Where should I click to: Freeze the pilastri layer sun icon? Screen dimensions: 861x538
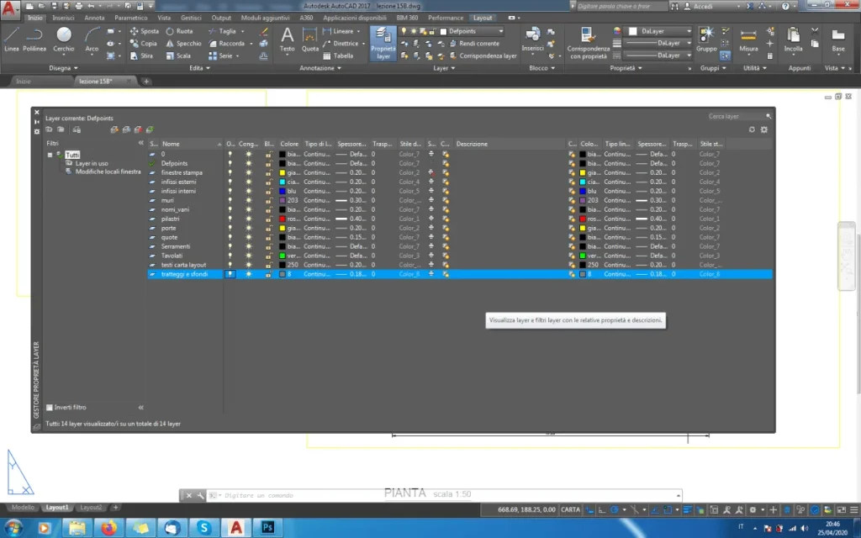(x=249, y=219)
